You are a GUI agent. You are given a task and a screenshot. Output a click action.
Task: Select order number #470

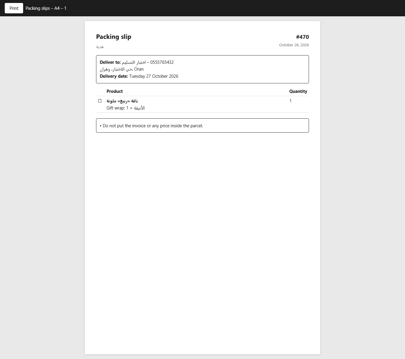pyautogui.click(x=302, y=37)
